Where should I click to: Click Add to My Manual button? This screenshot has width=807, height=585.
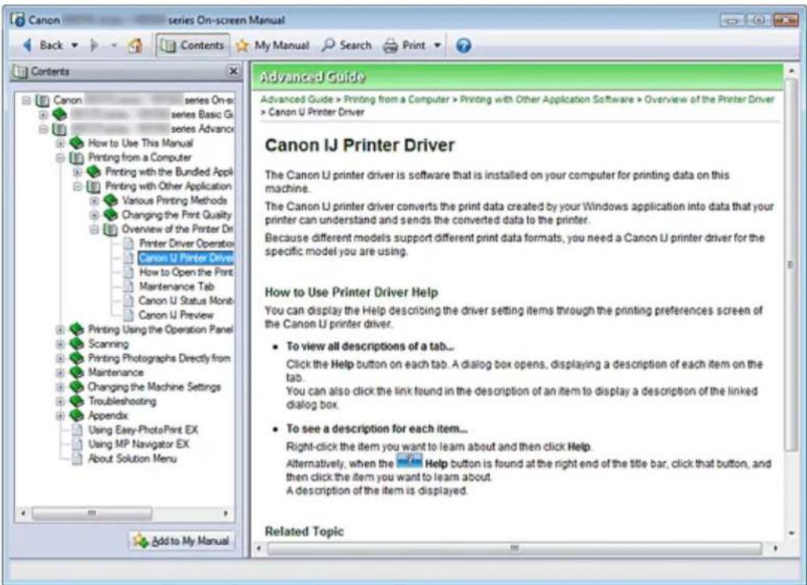tap(181, 540)
